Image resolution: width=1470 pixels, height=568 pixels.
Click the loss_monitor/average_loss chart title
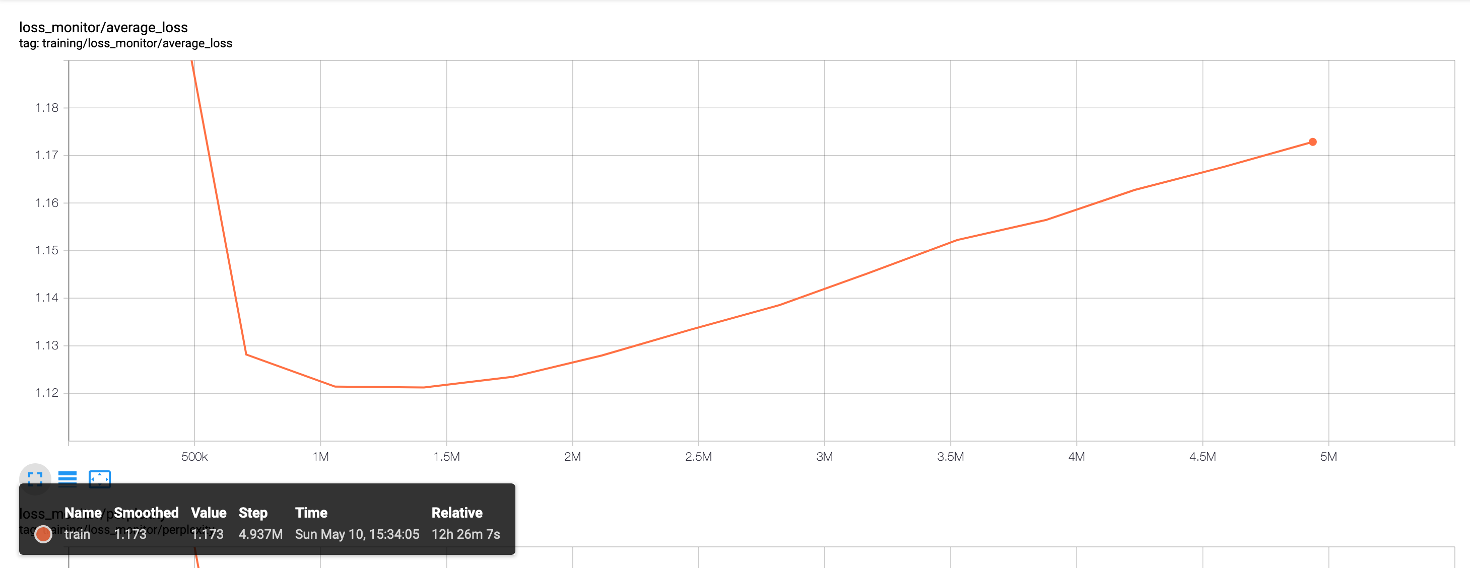(x=103, y=27)
